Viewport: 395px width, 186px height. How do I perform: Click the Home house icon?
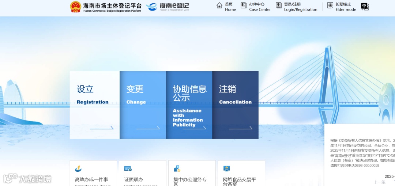(219, 5)
